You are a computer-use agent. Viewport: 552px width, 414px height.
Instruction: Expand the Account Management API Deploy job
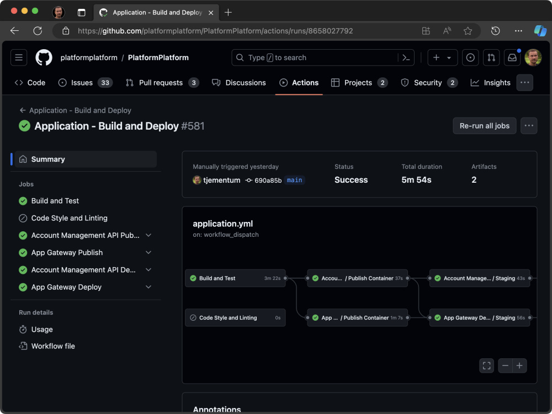coord(148,269)
